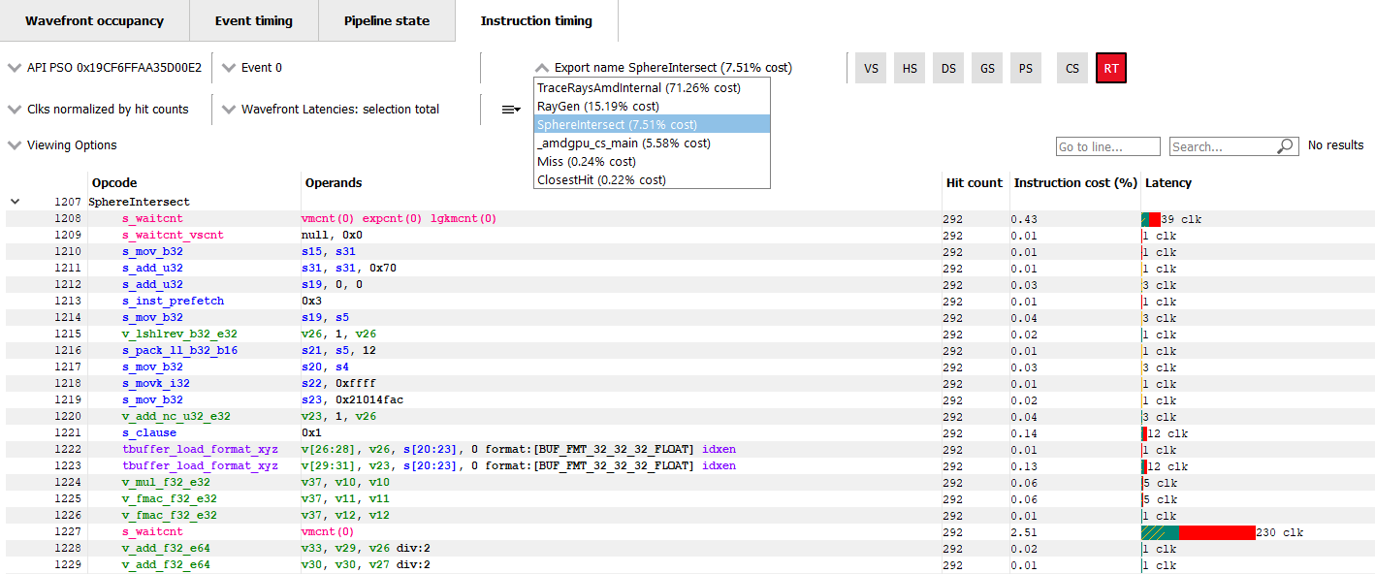Collapse the Export name SphereIntersect dropdown
The height and width of the screenshot is (574, 1375).
coord(663,68)
